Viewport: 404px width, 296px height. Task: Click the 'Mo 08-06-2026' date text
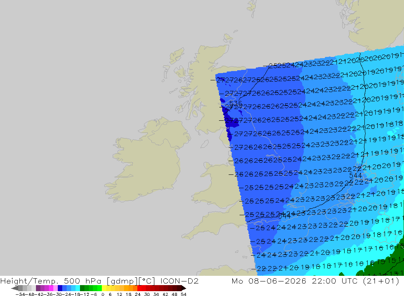coord(269,281)
